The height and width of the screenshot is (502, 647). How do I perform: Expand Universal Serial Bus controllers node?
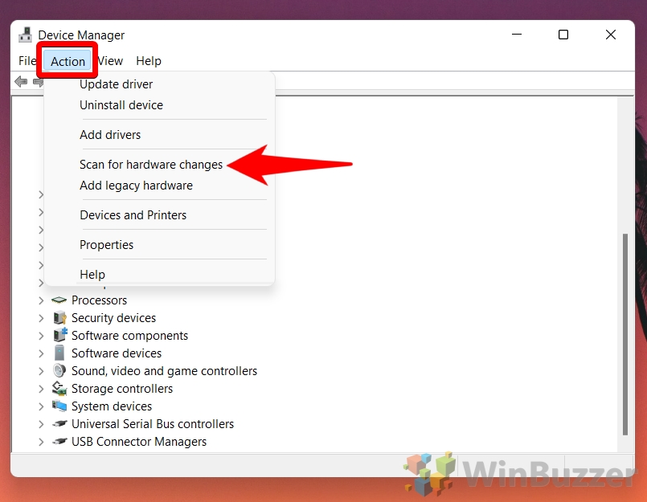point(41,424)
